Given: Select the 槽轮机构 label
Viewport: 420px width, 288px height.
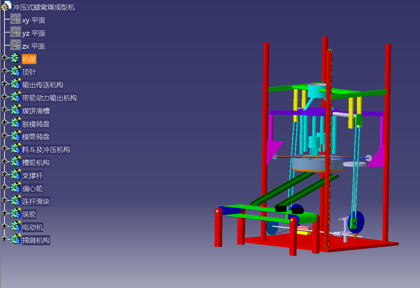Looking at the screenshot, I should tap(36, 163).
